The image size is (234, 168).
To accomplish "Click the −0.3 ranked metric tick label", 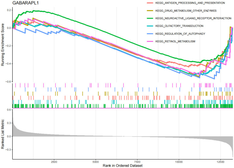I will click(8, 150).
